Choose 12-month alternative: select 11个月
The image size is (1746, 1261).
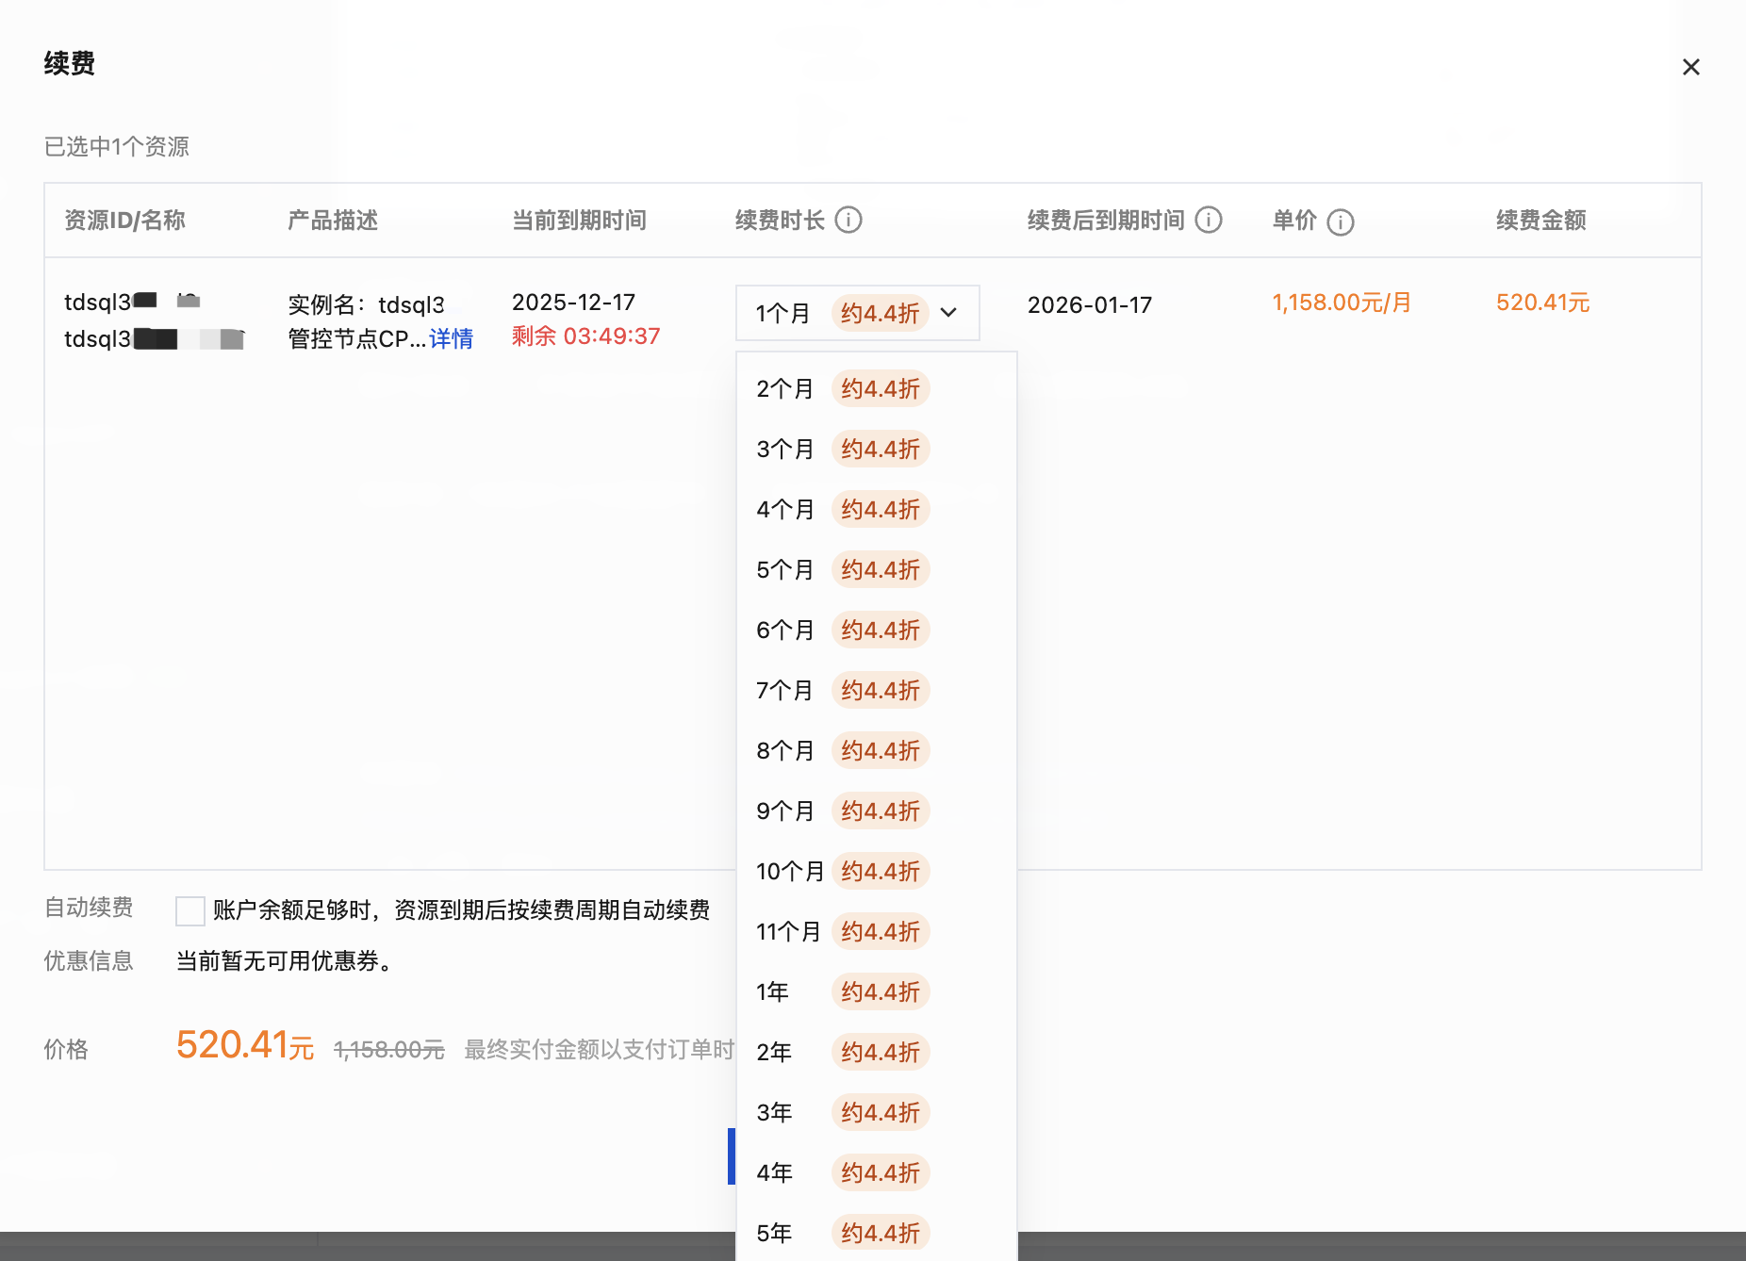788,932
